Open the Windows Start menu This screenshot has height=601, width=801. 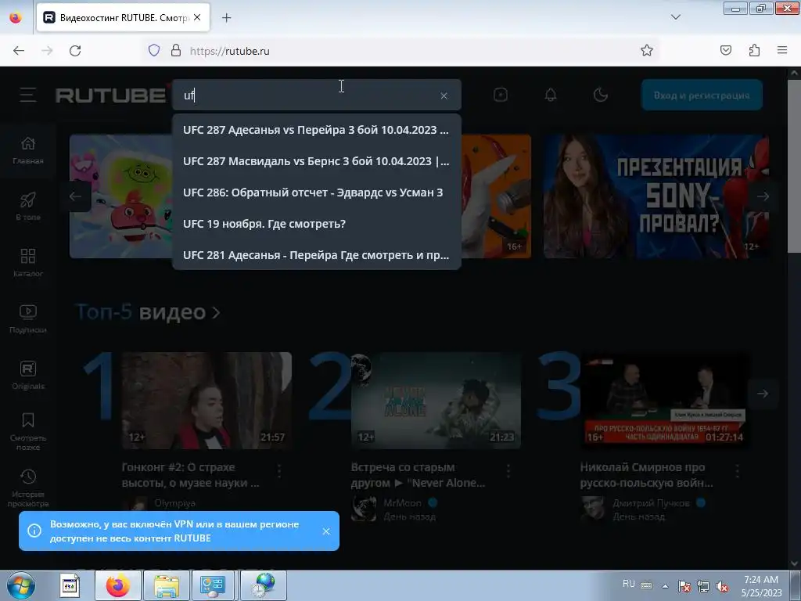click(x=20, y=585)
